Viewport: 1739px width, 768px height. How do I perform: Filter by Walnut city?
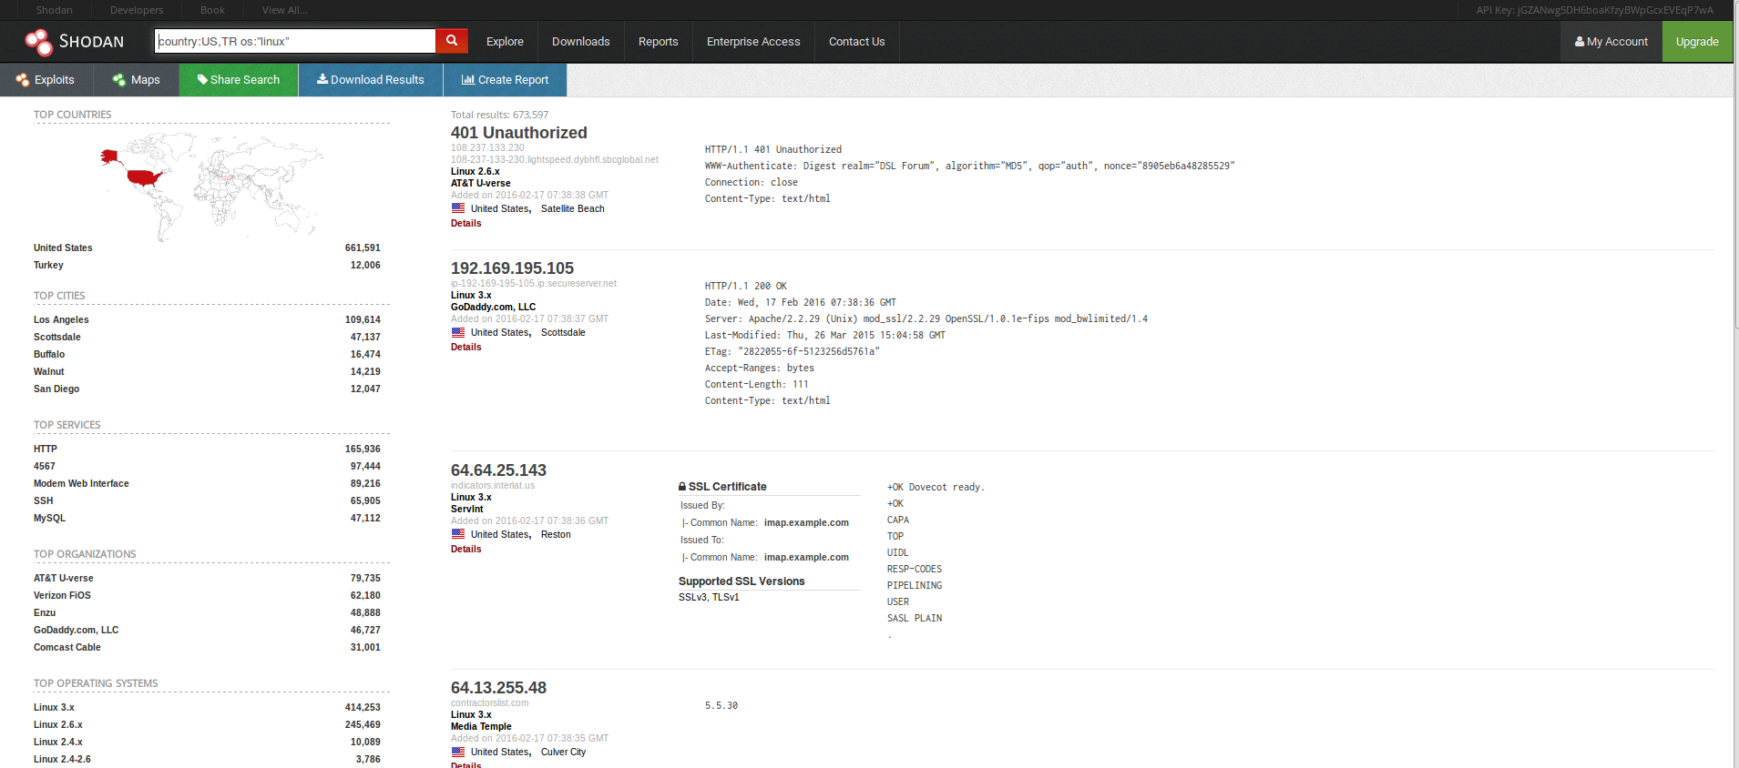coord(48,371)
